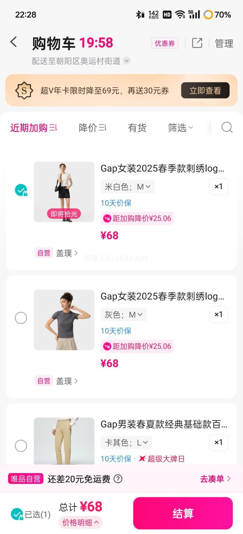Open the 米白色; M size dropdown
Viewport: 243px width, 534px height.
(127, 187)
